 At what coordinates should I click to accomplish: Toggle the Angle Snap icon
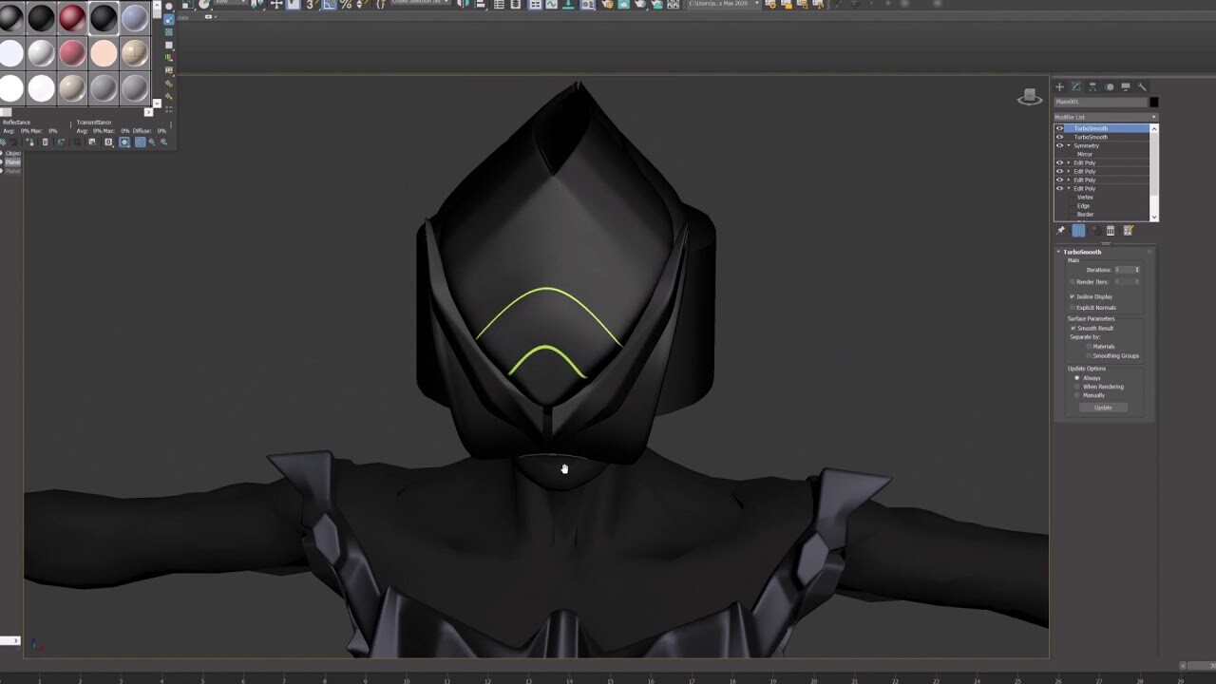(330, 5)
